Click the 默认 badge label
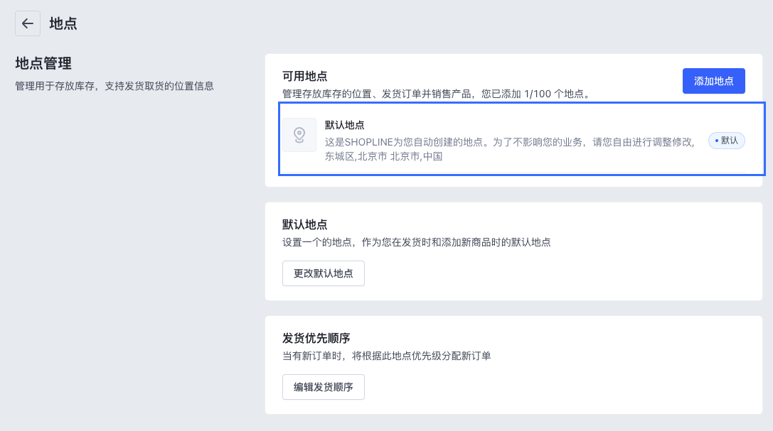773x431 pixels. tap(730, 141)
